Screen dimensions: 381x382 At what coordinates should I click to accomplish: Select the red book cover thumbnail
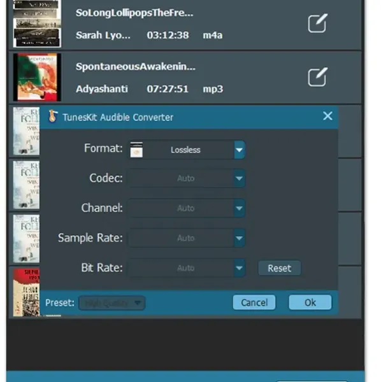[x=26, y=292]
